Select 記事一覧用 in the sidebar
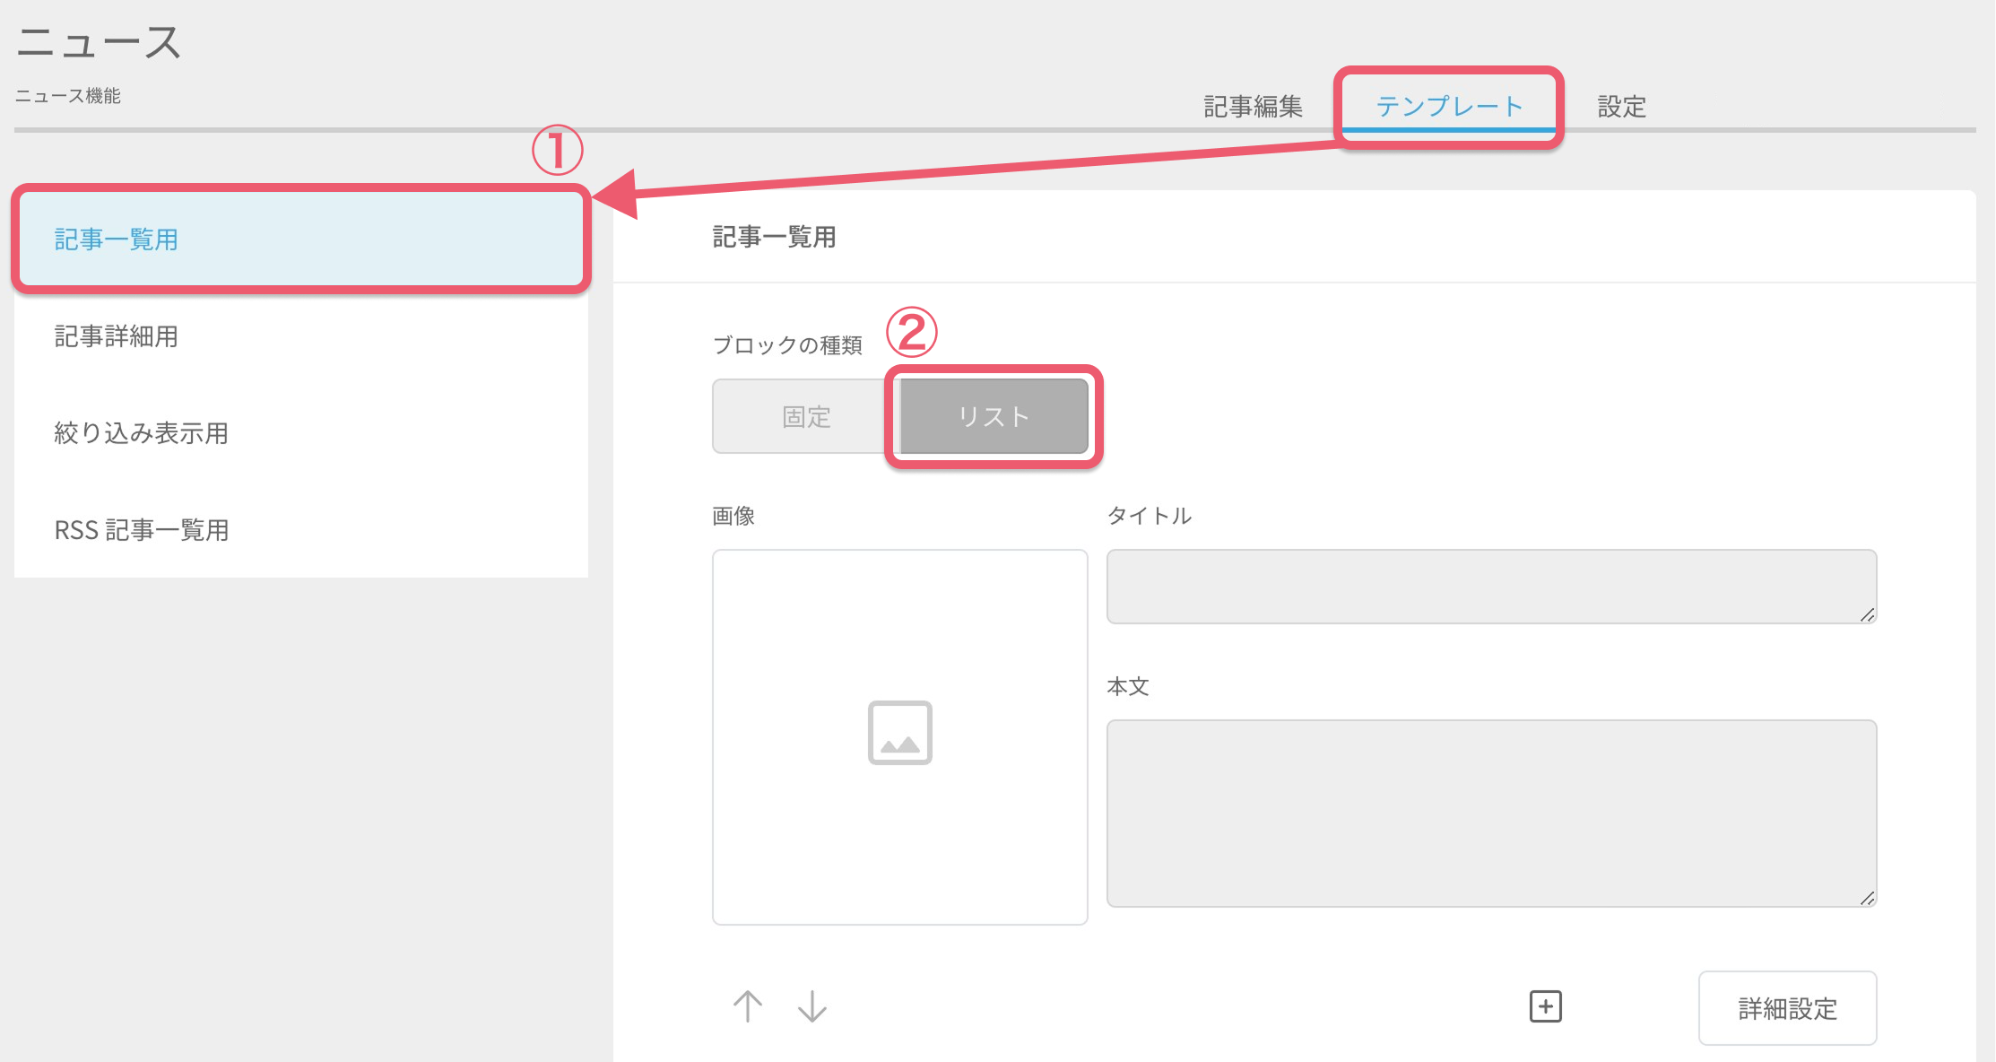The image size is (1996, 1062). click(301, 239)
